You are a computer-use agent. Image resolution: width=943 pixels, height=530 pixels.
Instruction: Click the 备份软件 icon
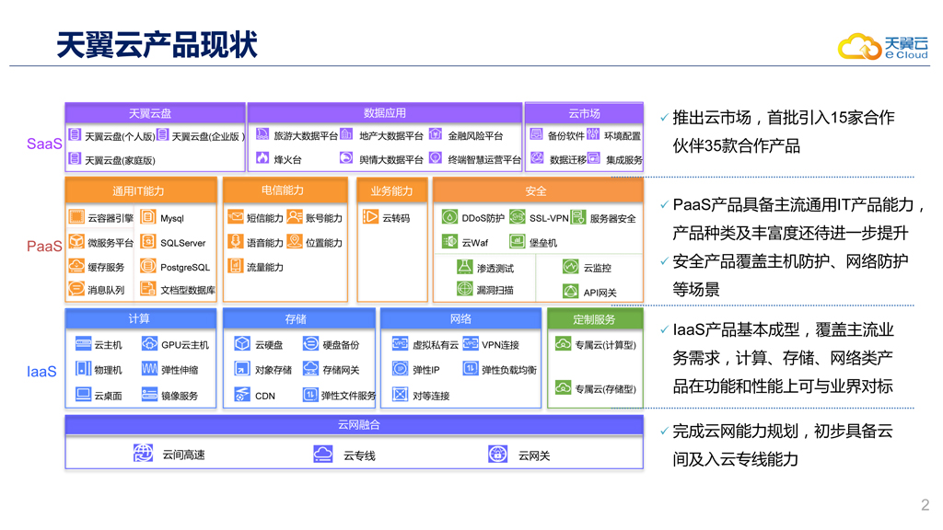pyautogui.click(x=537, y=134)
